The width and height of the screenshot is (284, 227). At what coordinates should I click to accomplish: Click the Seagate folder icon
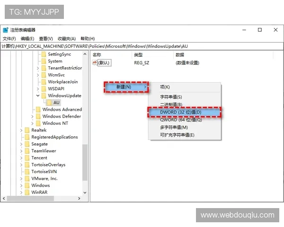(27, 144)
